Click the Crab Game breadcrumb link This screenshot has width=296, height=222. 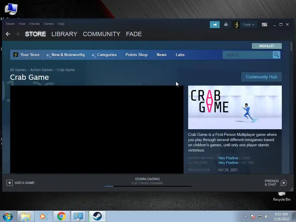pos(66,70)
